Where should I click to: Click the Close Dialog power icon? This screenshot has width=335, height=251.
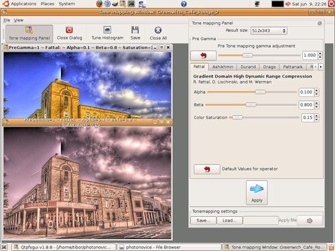click(69, 30)
